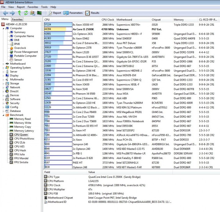Click the Value column header

point(130,172)
